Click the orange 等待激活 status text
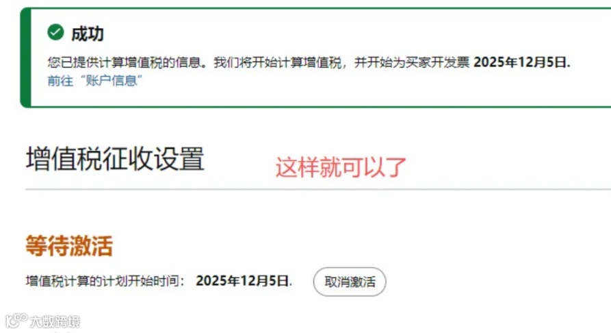Viewport: 611px width, 333px height. tap(69, 245)
